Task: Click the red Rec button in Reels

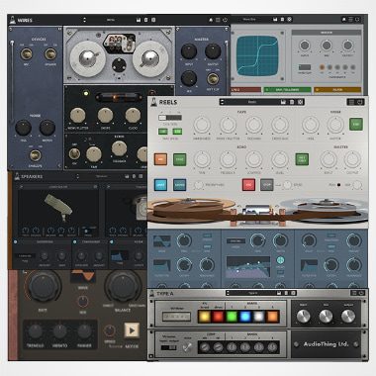Action: 248,185
